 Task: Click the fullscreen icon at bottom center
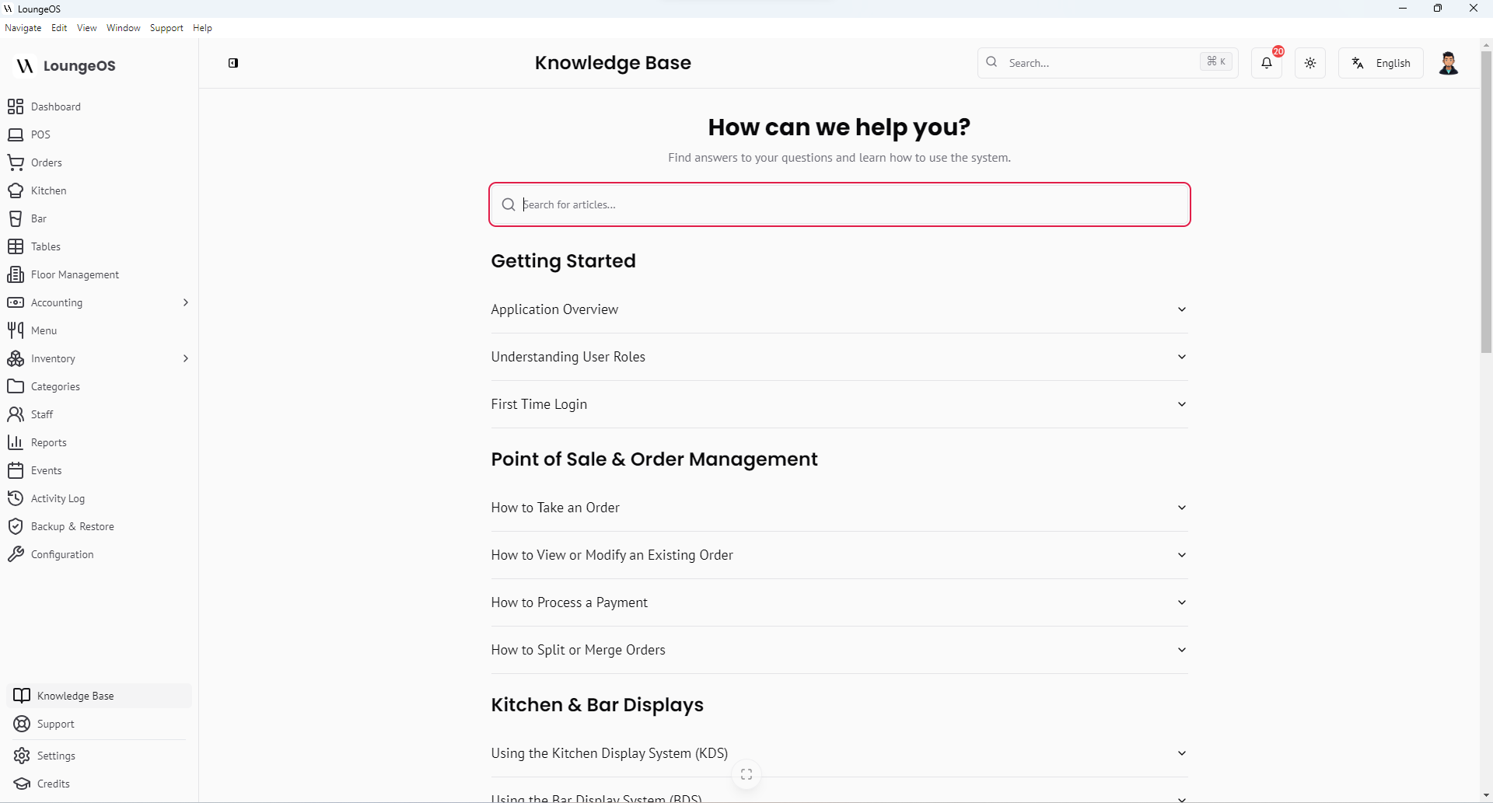coord(746,774)
